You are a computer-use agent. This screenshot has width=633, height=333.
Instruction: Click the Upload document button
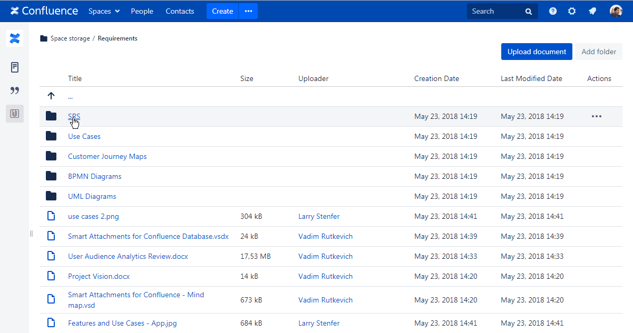tap(537, 51)
